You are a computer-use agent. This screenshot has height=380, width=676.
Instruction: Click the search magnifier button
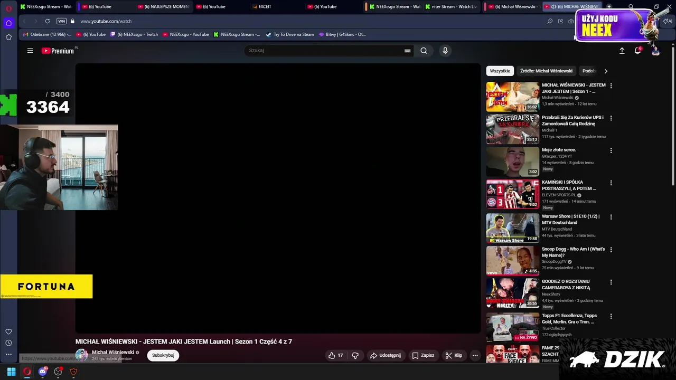[x=424, y=51]
